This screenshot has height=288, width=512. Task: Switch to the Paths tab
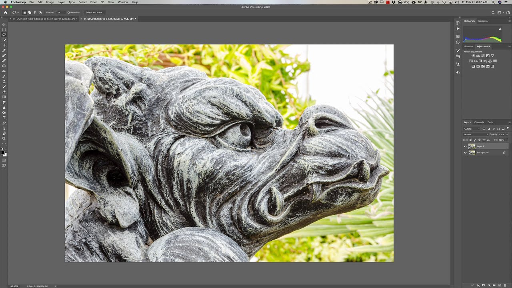(x=490, y=122)
